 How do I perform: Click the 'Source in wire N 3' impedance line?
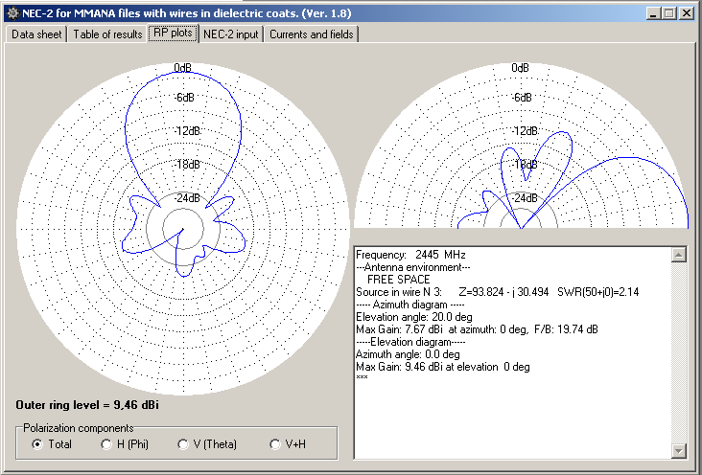(498, 292)
